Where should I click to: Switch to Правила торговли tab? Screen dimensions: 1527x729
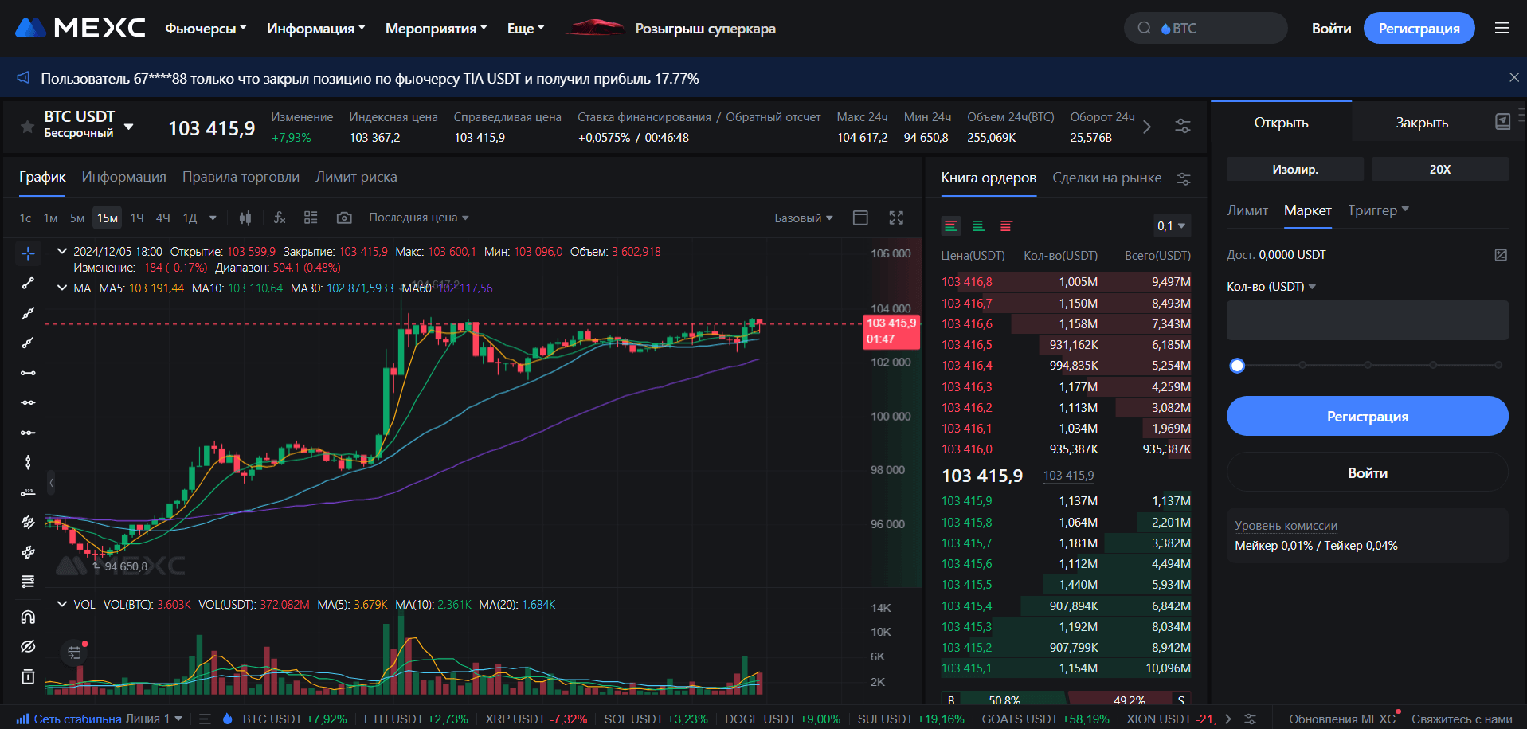(x=241, y=177)
